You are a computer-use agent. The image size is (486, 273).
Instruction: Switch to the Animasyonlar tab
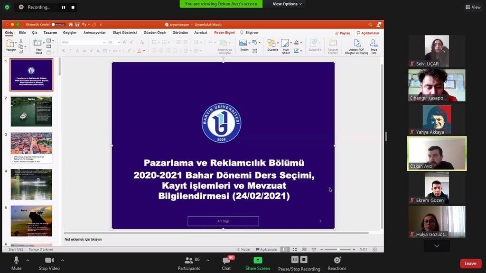pos(94,33)
